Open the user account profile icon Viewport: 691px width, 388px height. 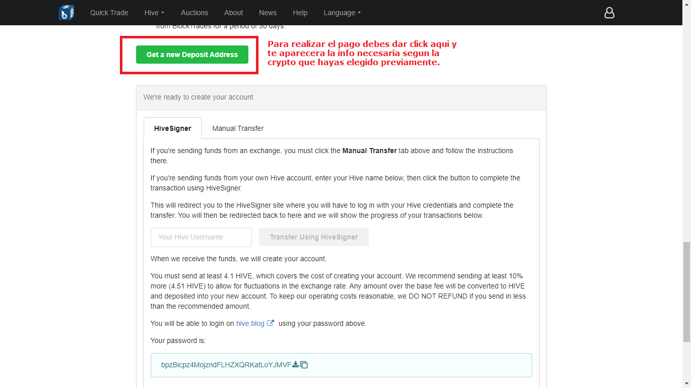pos(610,13)
